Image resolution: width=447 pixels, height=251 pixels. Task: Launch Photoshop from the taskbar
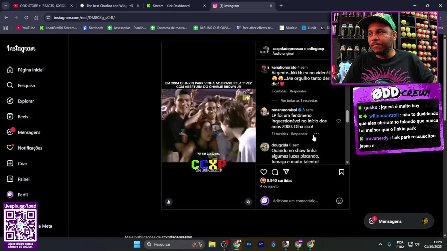click(249, 244)
